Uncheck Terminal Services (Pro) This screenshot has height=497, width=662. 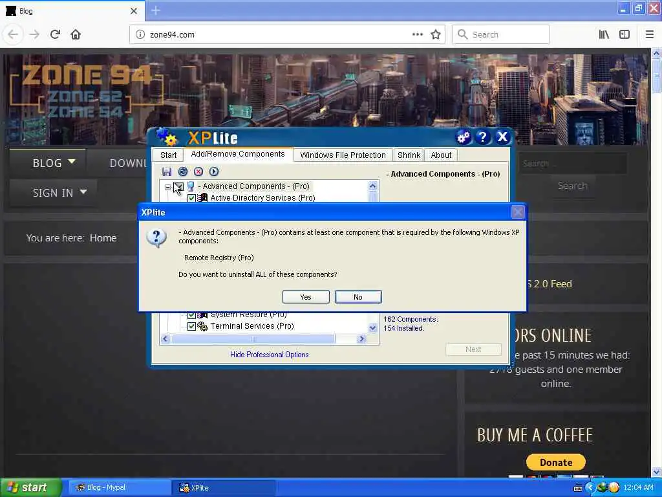pyautogui.click(x=191, y=326)
